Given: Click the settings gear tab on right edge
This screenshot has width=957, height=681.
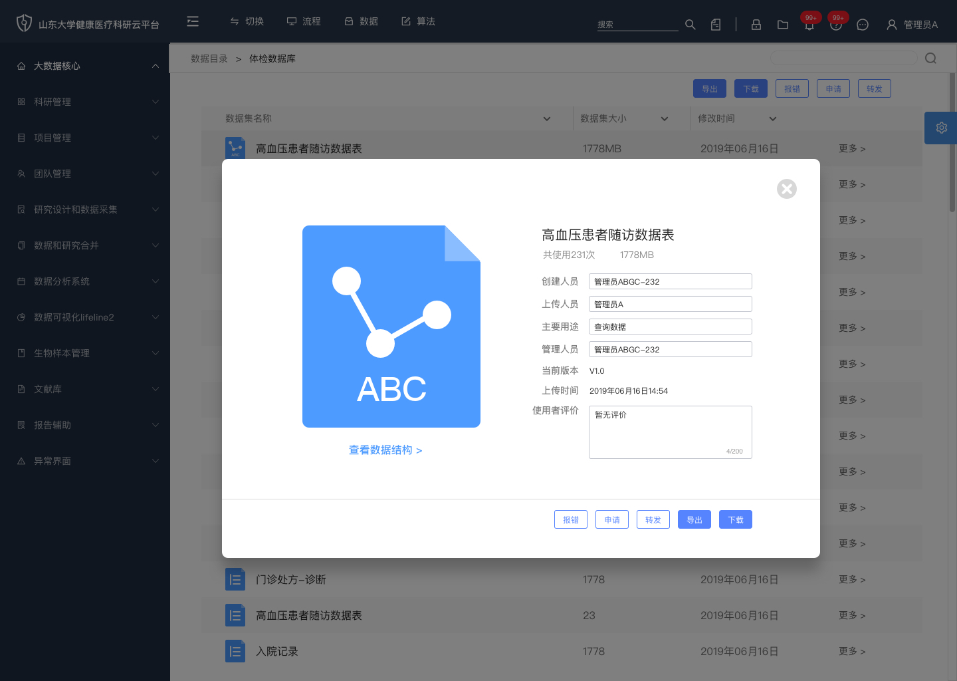Looking at the screenshot, I should (x=941, y=128).
